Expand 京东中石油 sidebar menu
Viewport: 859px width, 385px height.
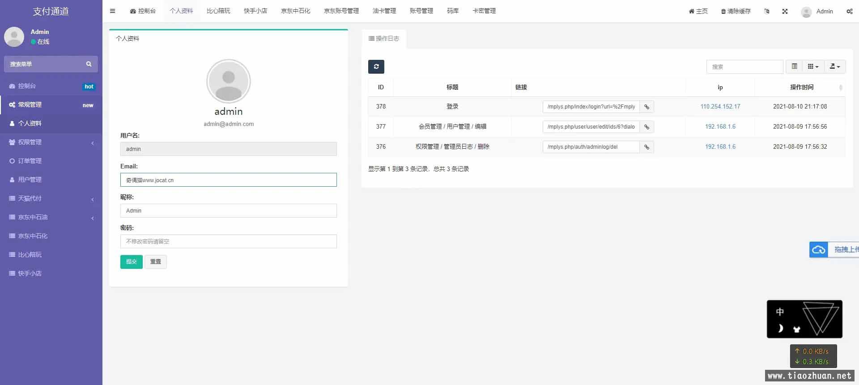[x=51, y=217]
